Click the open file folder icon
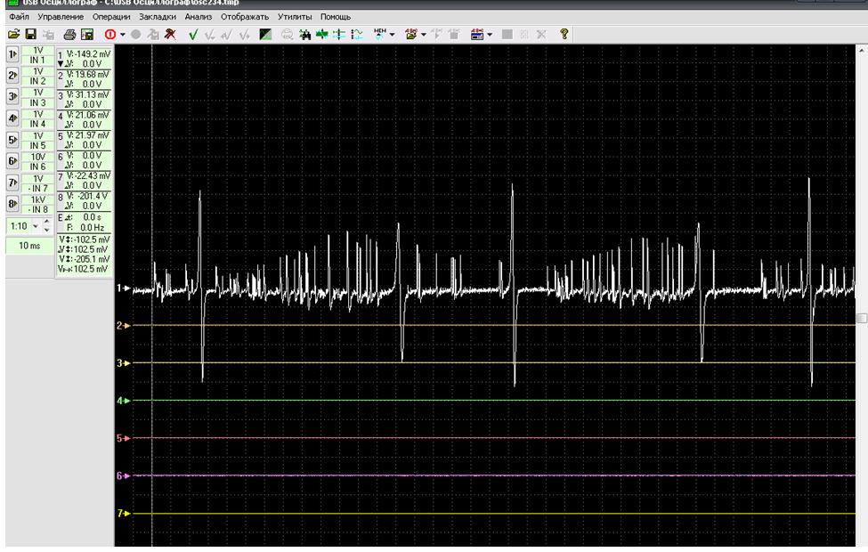This screenshot has height=552, width=868. 13,35
